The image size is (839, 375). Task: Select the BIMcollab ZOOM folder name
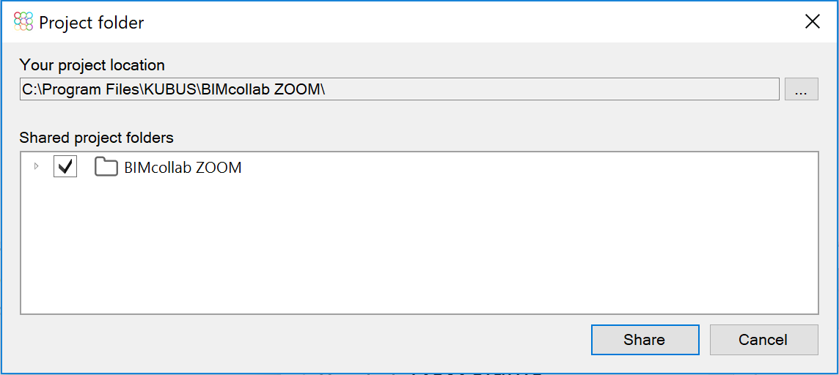(x=183, y=168)
